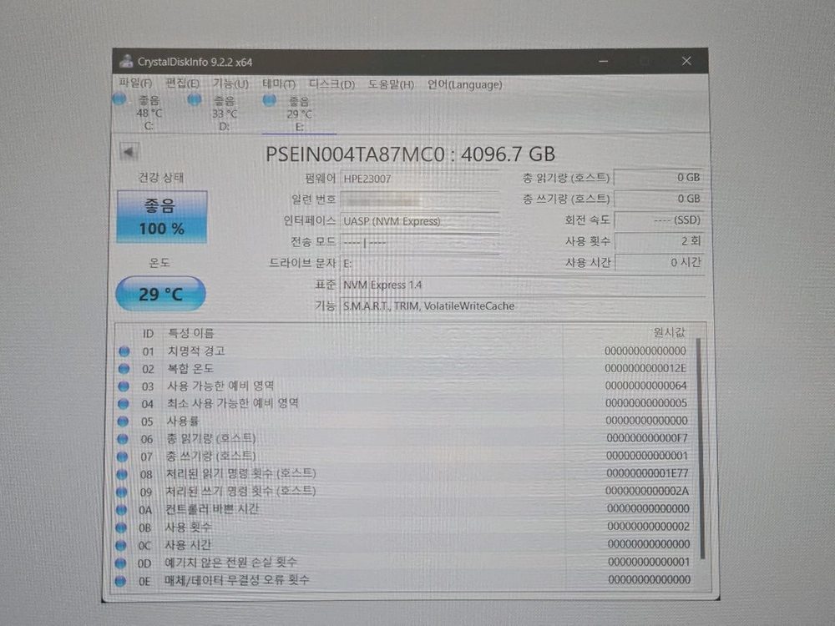Click the features field S.M.A.R.T., TRIM, VolatileWriteCache
Image resolution: width=835 pixels, height=626 pixels.
(523, 306)
